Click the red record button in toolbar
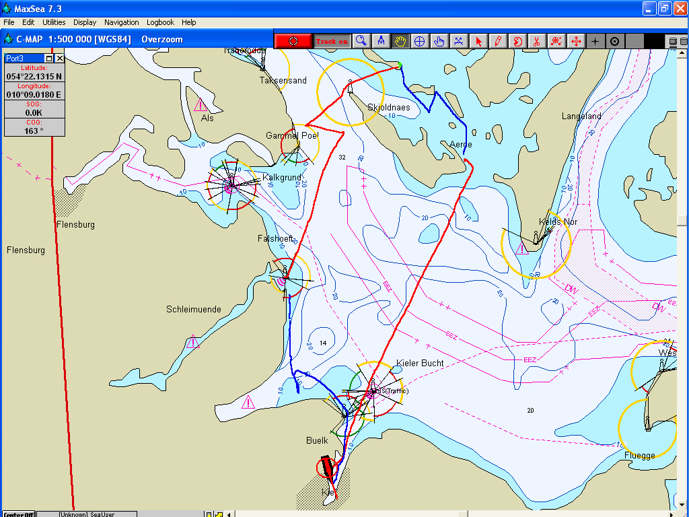Viewport: 689px width, 517px height. click(x=293, y=41)
